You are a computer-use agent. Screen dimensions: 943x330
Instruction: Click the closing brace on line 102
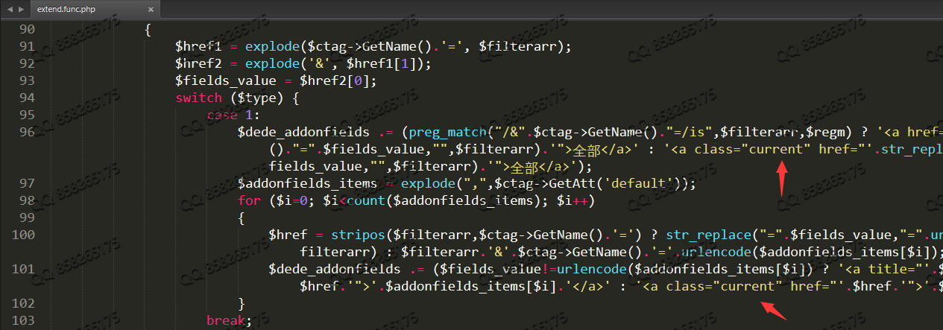point(241,303)
